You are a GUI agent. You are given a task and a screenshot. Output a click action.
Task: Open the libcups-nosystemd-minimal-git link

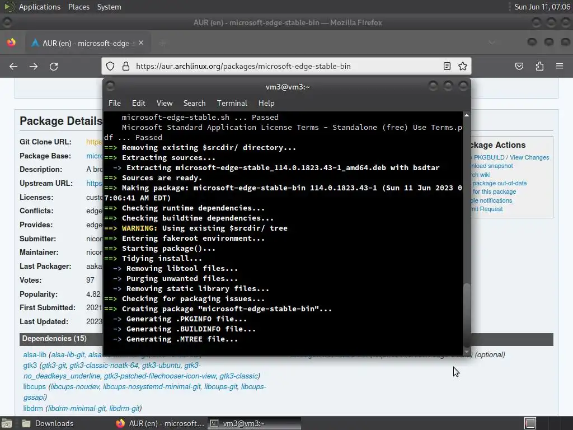(152, 386)
